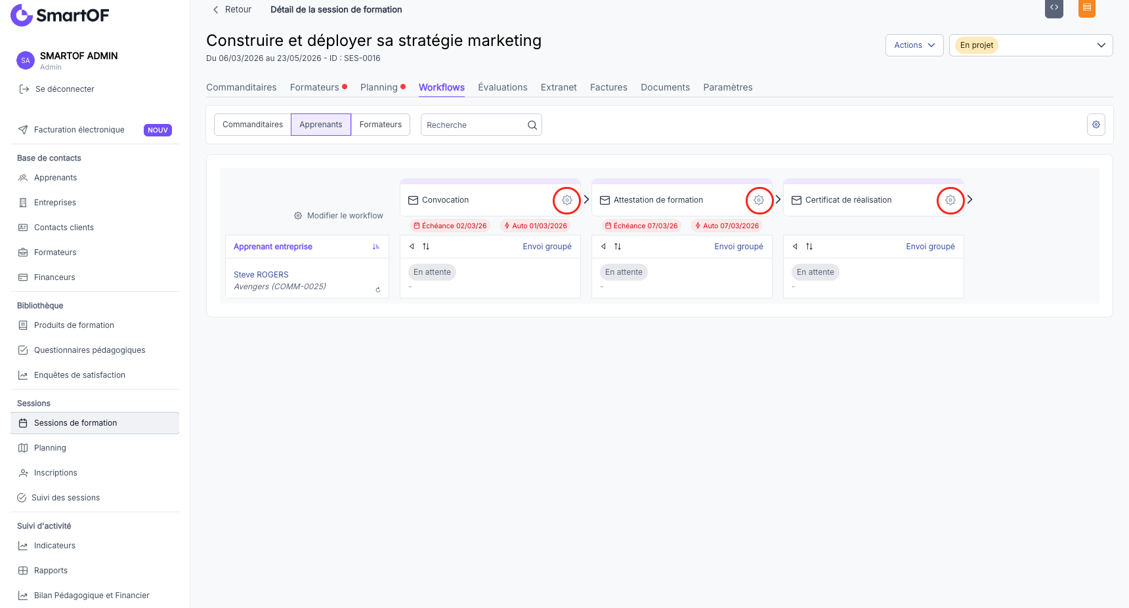Open Indicateurs in the sidebar

pos(95,546)
